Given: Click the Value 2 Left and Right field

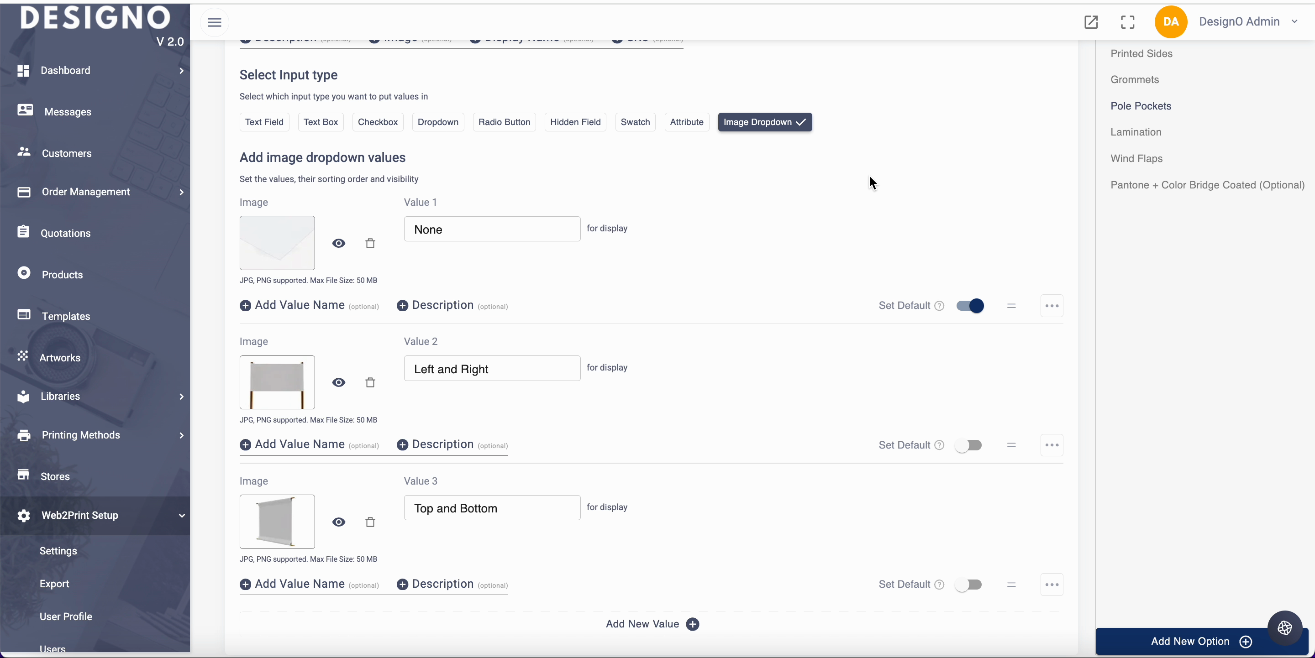Looking at the screenshot, I should coord(492,369).
